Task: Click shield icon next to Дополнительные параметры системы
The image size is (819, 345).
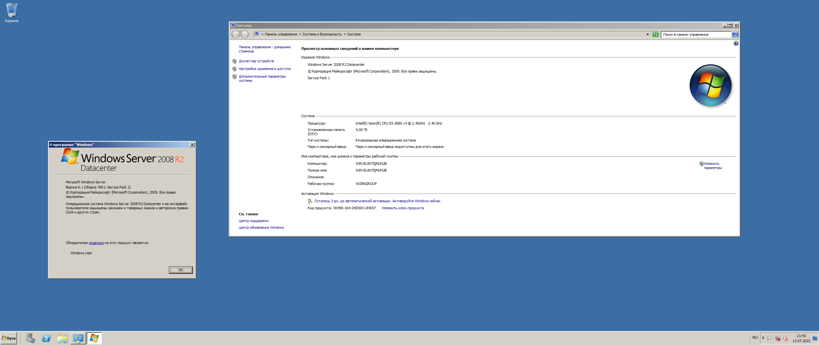Action: [x=235, y=77]
